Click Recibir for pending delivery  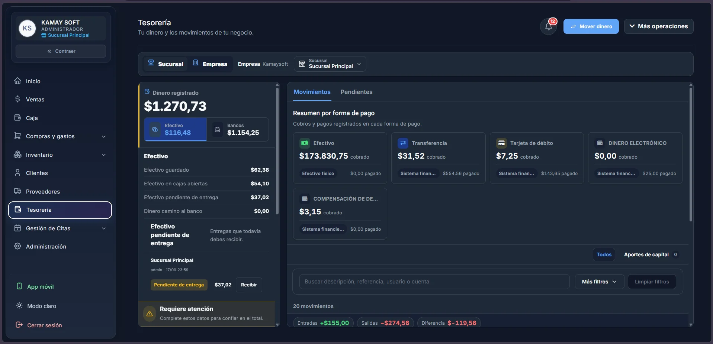tap(249, 285)
